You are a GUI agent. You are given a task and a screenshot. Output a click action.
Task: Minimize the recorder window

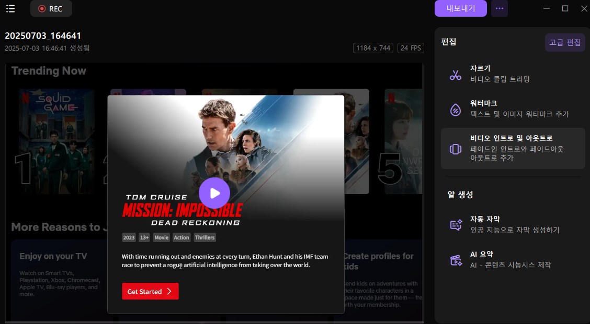tap(547, 8)
